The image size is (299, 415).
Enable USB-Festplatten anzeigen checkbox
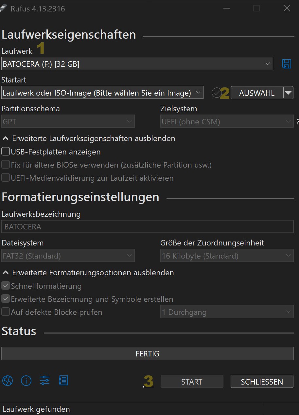coord(6,152)
